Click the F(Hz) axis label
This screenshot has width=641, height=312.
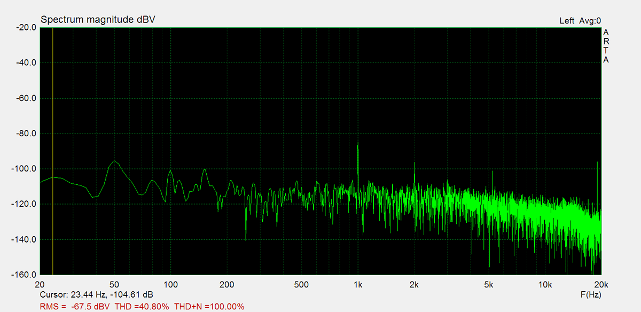coord(590,294)
